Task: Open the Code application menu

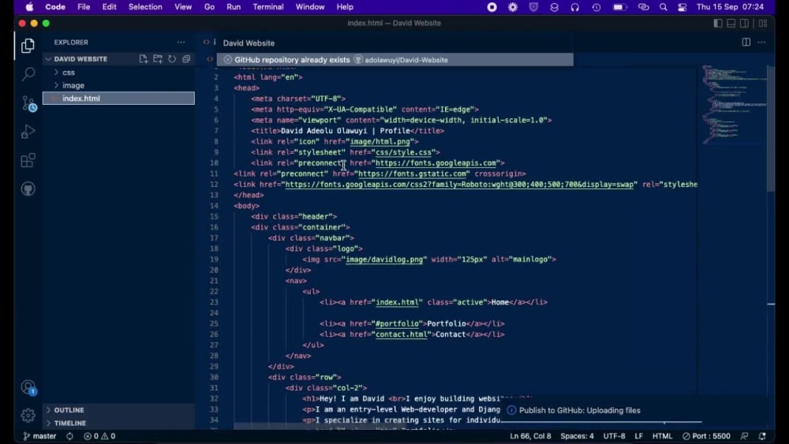Action: pyautogui.click(x=55, y=7)
